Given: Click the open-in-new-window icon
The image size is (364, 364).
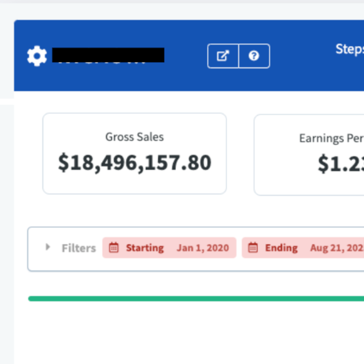Looking at the screenshot, I should click(223, 56).
